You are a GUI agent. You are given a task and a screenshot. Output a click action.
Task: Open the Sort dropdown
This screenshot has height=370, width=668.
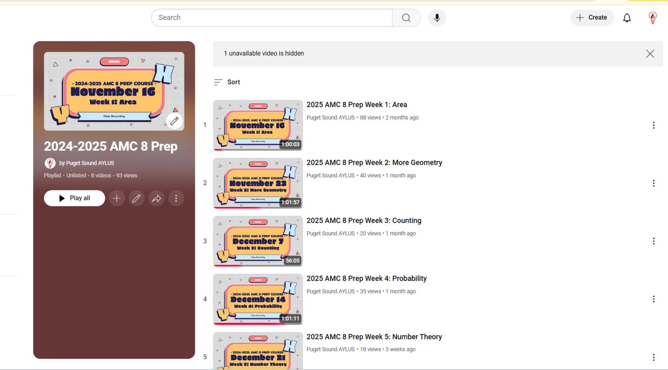[227, 82]
